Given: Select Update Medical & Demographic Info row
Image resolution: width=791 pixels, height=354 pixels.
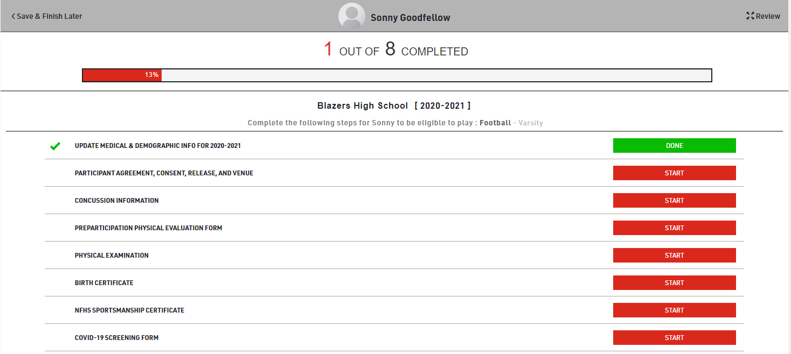Looking at the screenshot, I should [157, 146].
